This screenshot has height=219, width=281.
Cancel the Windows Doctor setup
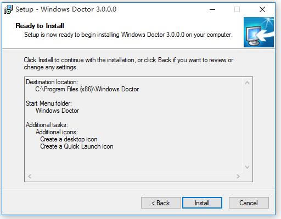tap(249, 203)
